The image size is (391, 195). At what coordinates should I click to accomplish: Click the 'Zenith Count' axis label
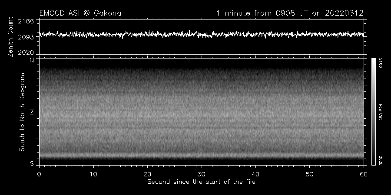(x=10, y=37)
